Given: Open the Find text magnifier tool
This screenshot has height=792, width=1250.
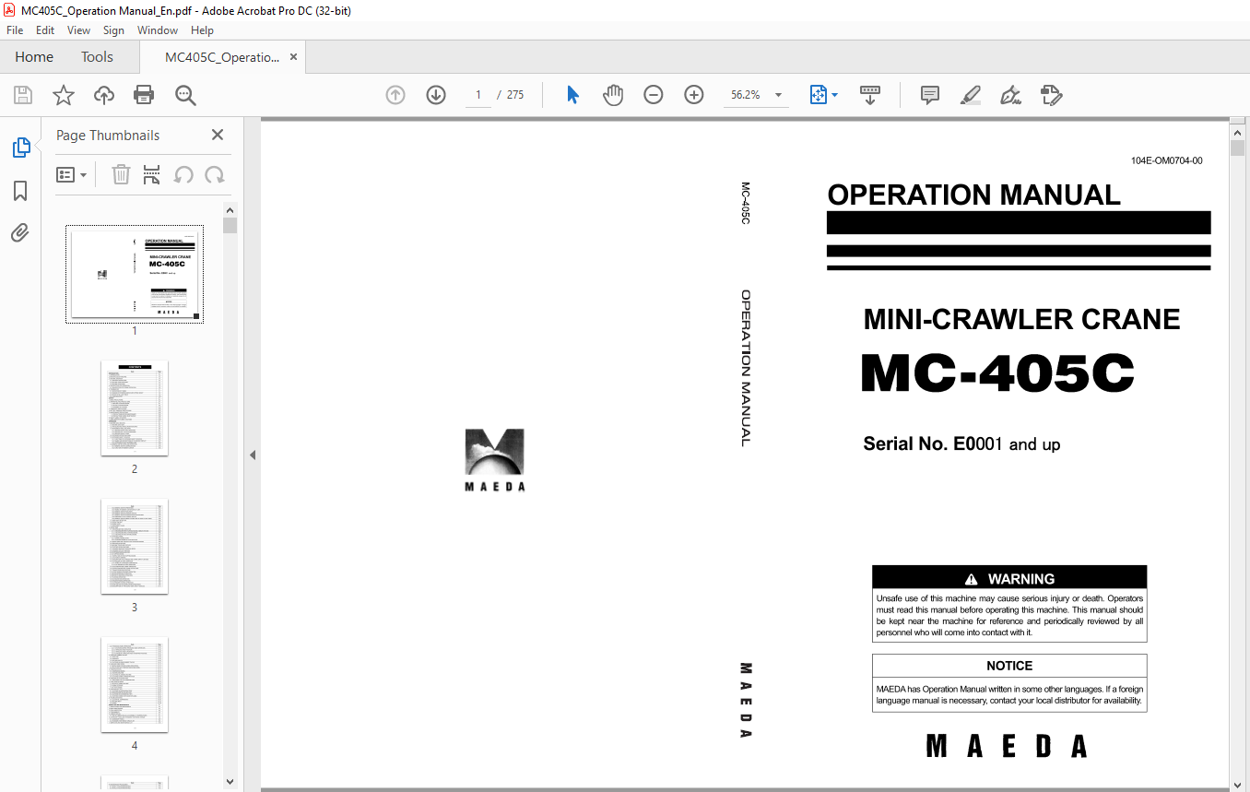Looking at the screenshot, I should [x=185, y=95].
